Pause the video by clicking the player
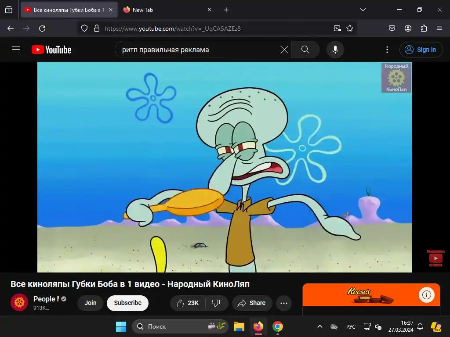 [x=225, y=167]
